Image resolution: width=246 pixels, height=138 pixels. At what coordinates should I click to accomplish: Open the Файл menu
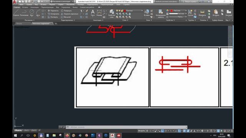pos(22,5)
